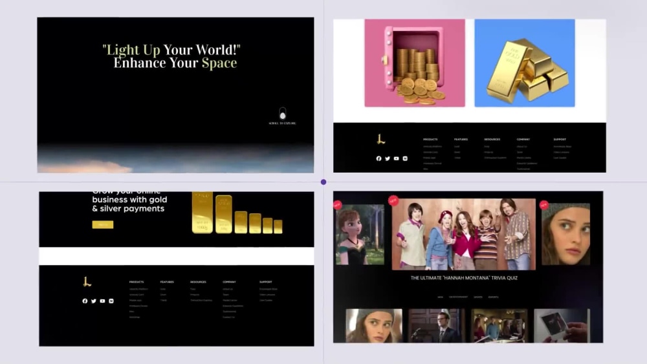Viewport: 647px width, 364px height.
Task: Open bottom-row thumbnail of people in diner
Action: (499, 326)
